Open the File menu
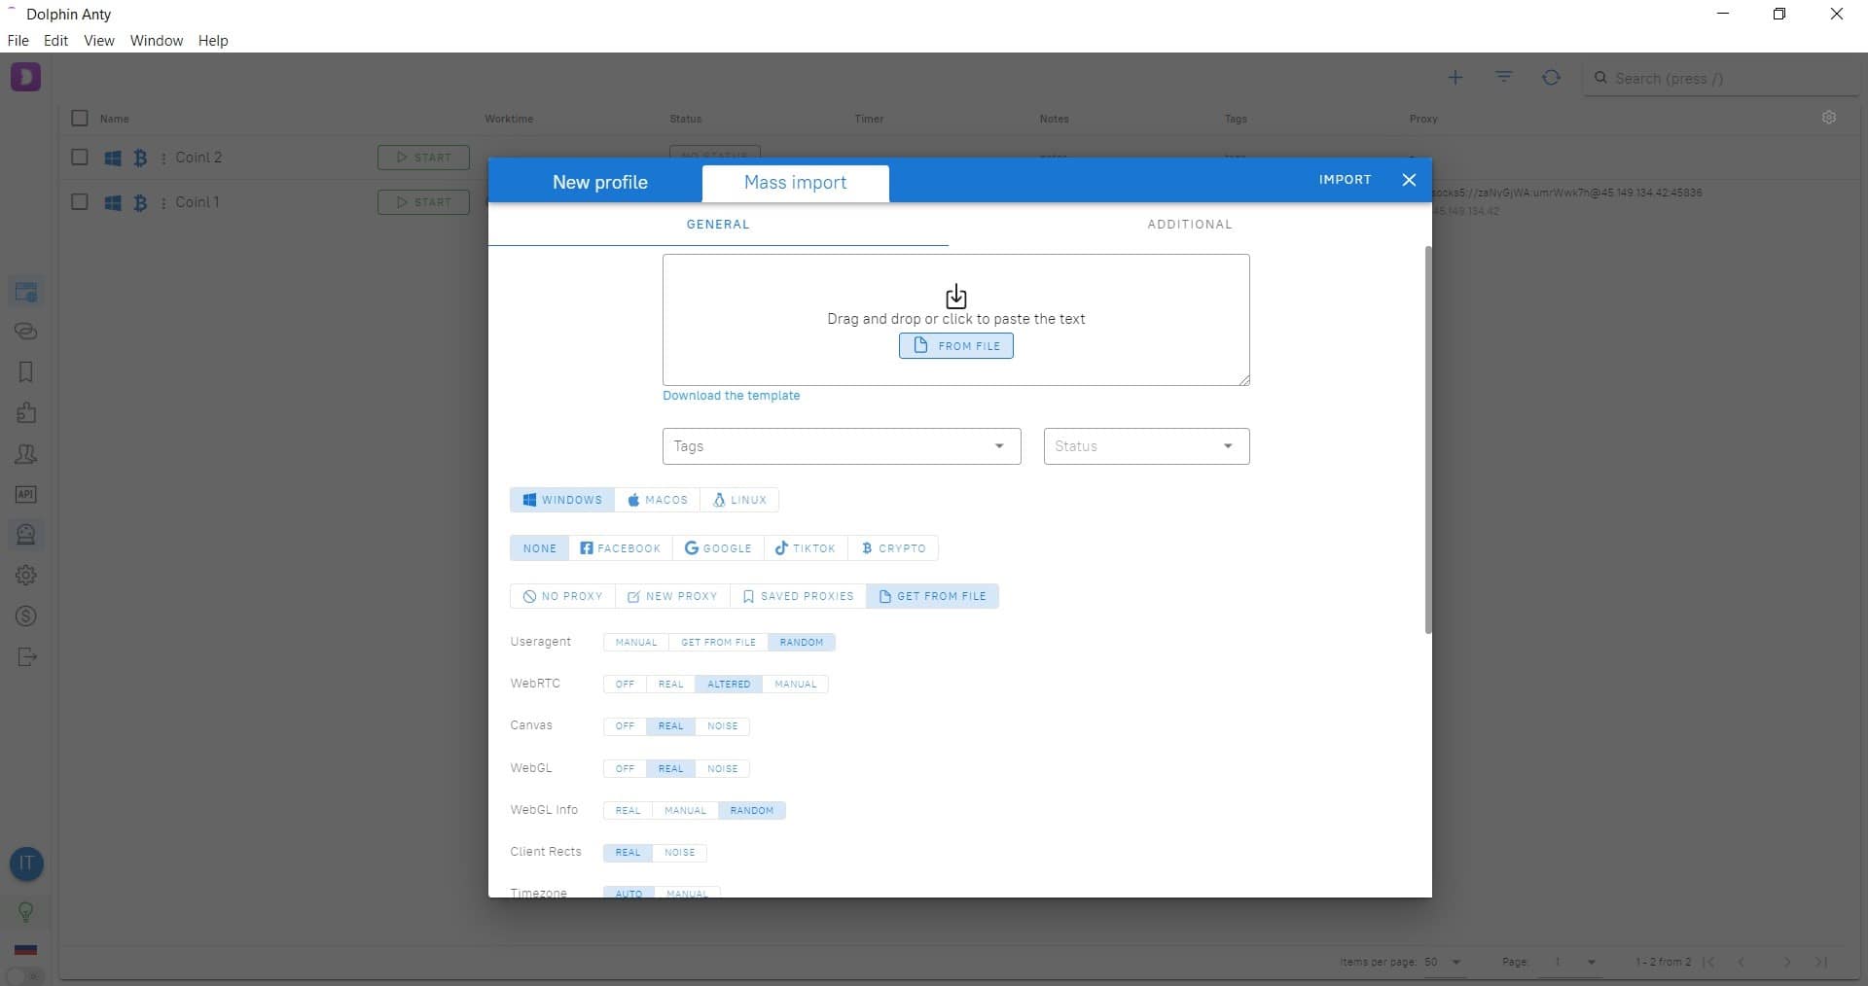Screen dimensions: 1868x986 [x=18, y=41]
